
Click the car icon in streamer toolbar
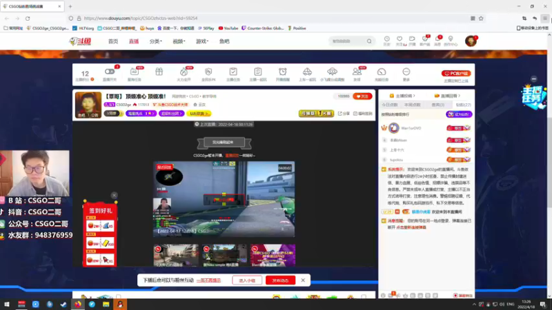coord(307,72)
